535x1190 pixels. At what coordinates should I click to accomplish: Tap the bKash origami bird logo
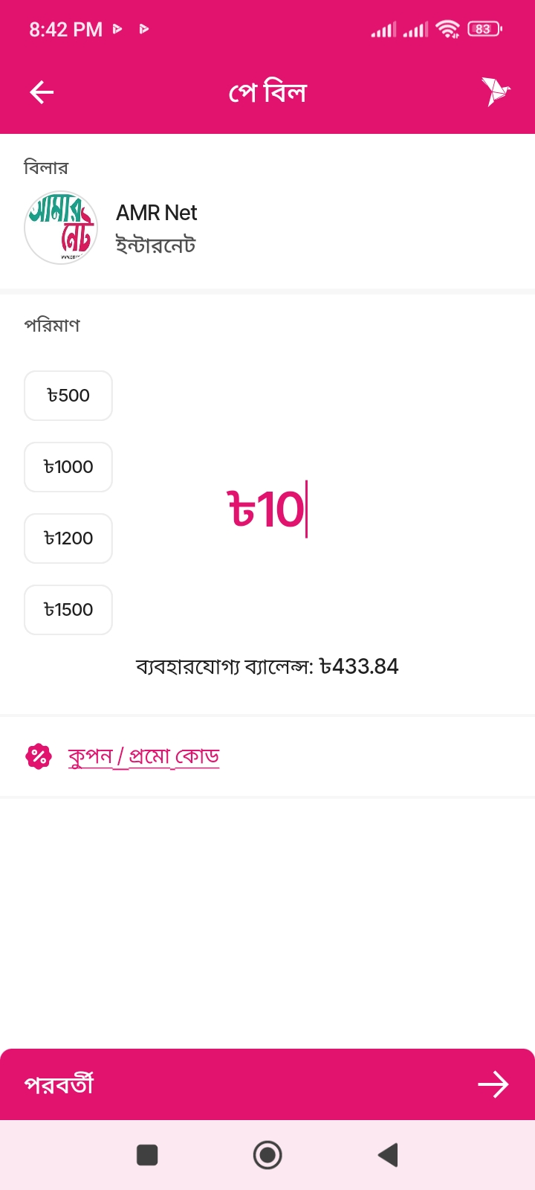pyautogui.click(x=495, y=91)
